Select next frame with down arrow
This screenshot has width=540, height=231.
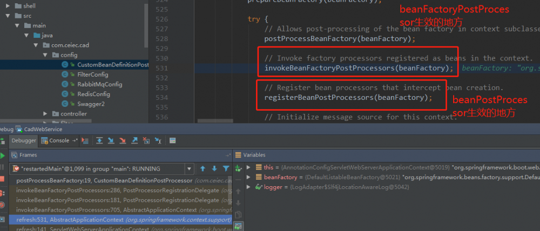coord(214,169)
